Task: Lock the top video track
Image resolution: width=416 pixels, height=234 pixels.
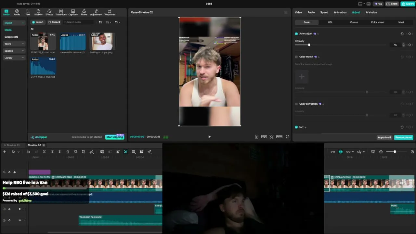Action: coord(9,172)
